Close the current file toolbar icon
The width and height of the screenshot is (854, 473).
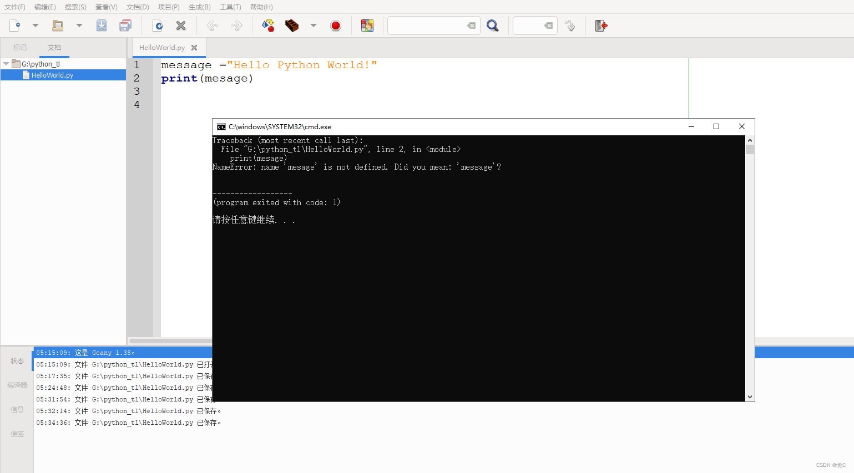[181, 26]
